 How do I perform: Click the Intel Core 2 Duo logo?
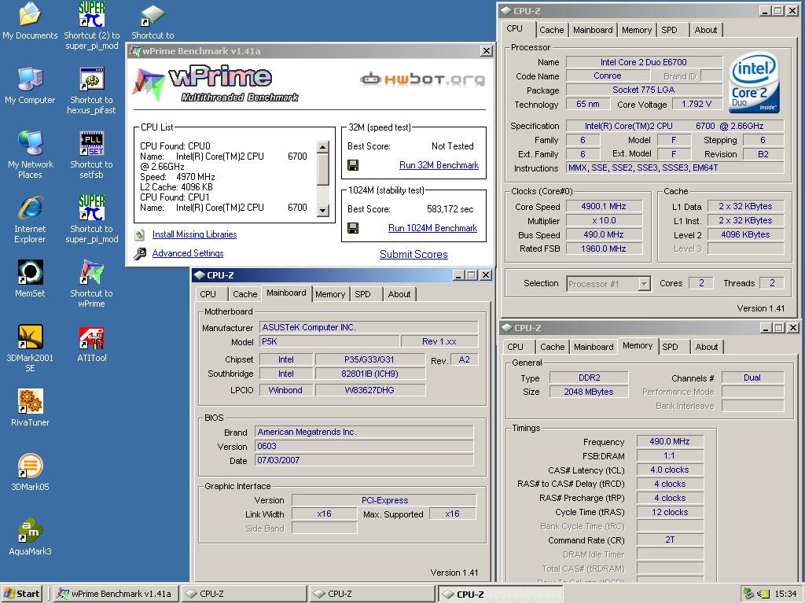tap(754, 81)
